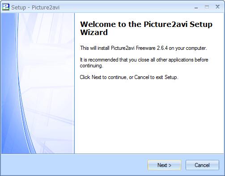Click the blue wizard sidebar image
225x176 pixels.
pyautogui.click(x=38, y=83)
